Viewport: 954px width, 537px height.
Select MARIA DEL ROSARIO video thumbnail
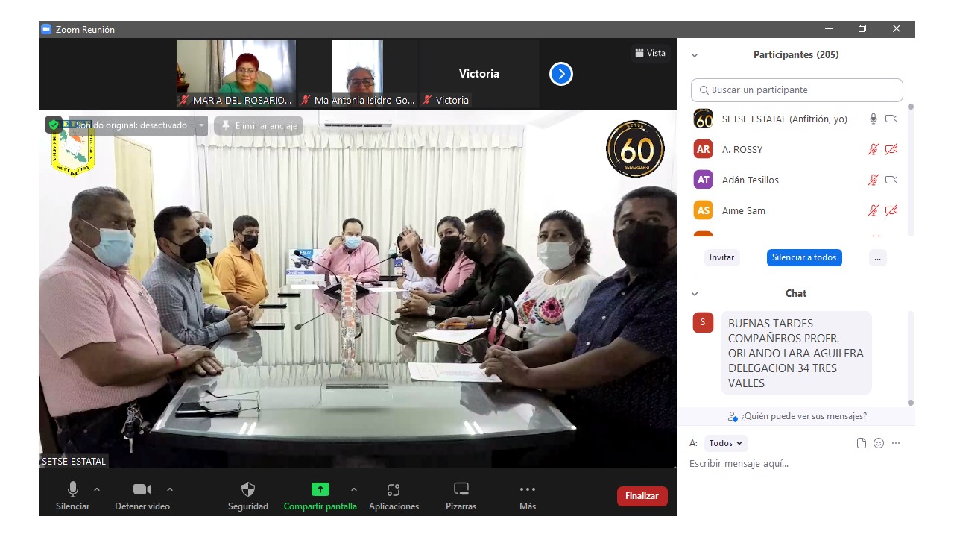236,74
